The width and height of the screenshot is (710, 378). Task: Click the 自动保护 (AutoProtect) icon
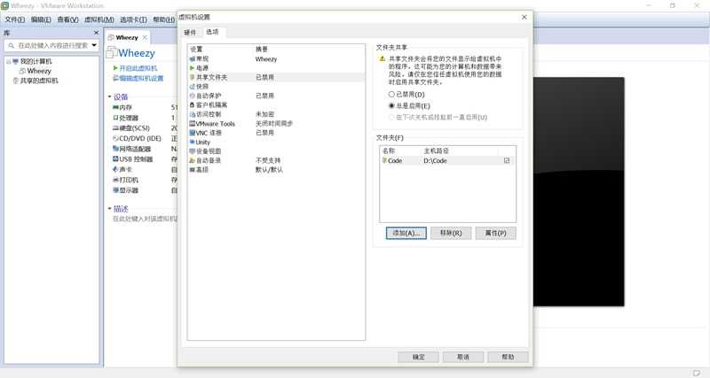[193, 96]
